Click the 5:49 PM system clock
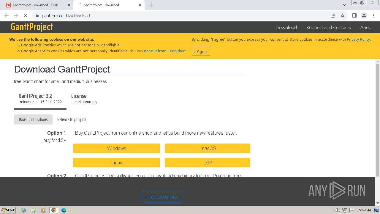380x214 pixels. (365, 210)
